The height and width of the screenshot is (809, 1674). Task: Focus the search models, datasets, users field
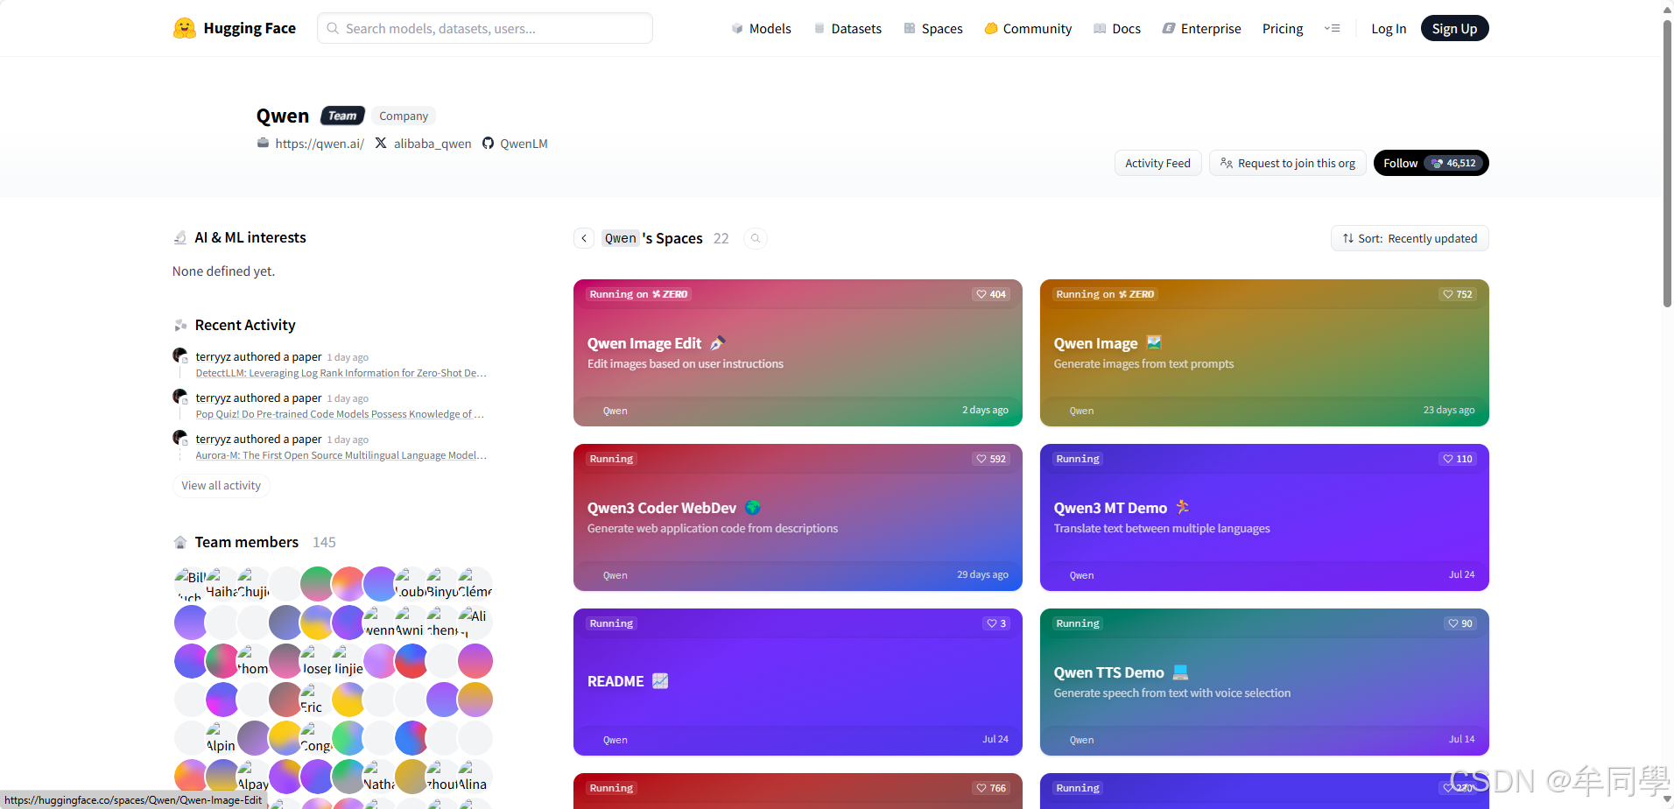pos(485,28)
